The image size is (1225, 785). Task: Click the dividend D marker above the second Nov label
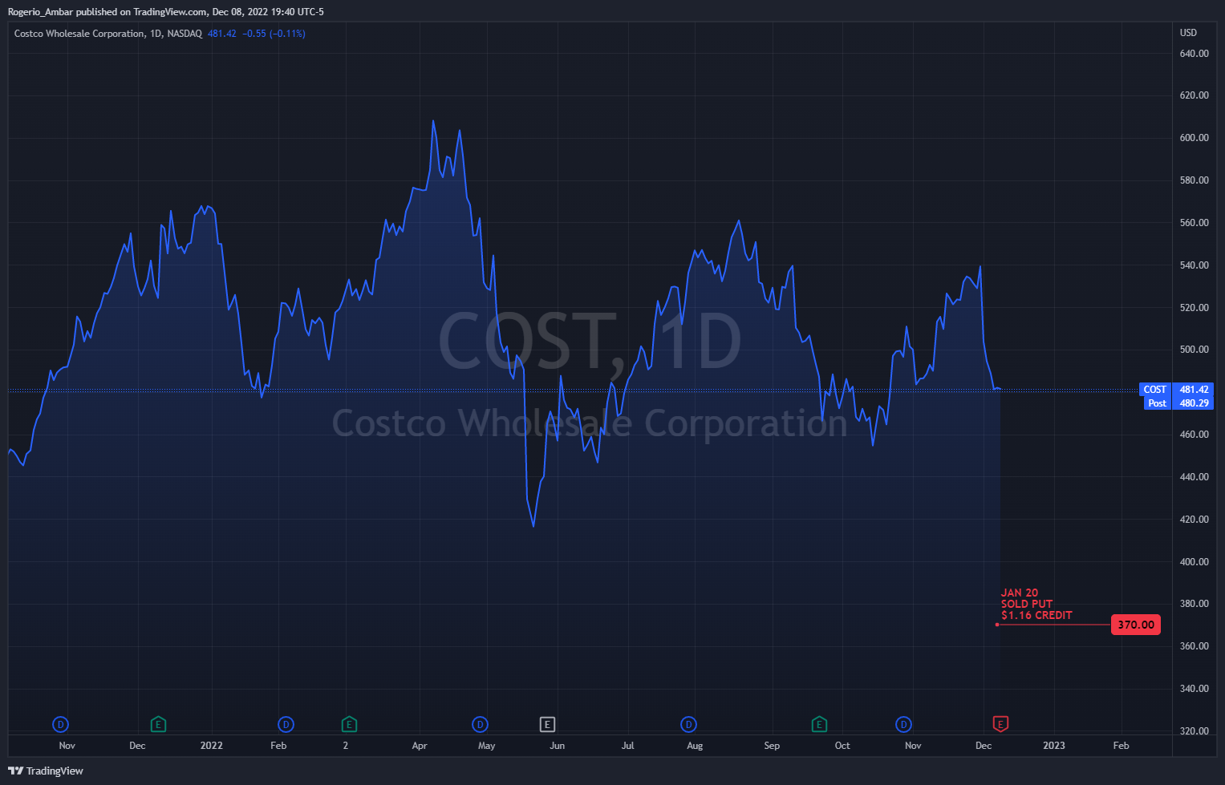pos(903,725)
